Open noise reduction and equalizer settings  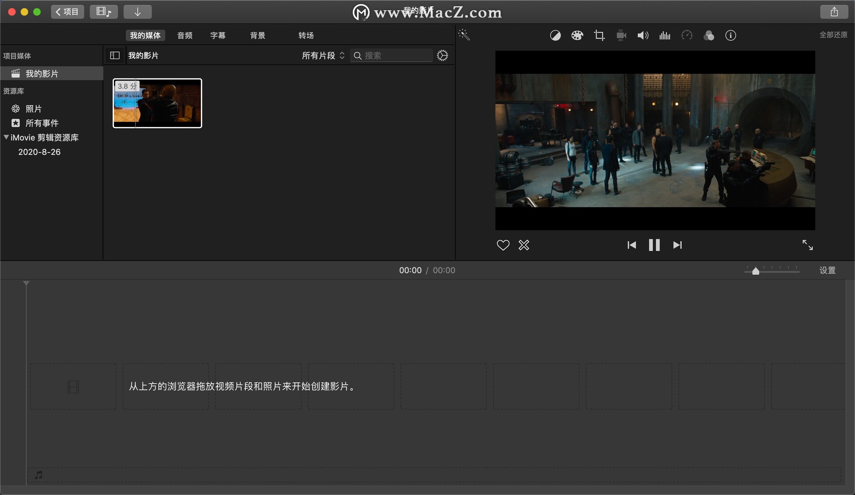(x=664, y=35)
